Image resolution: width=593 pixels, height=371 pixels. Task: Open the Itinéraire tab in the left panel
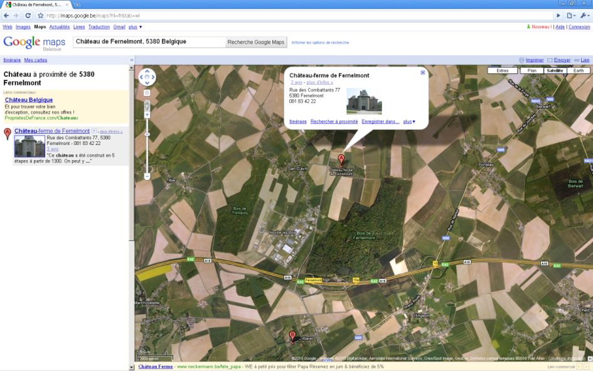pos(12,60)
